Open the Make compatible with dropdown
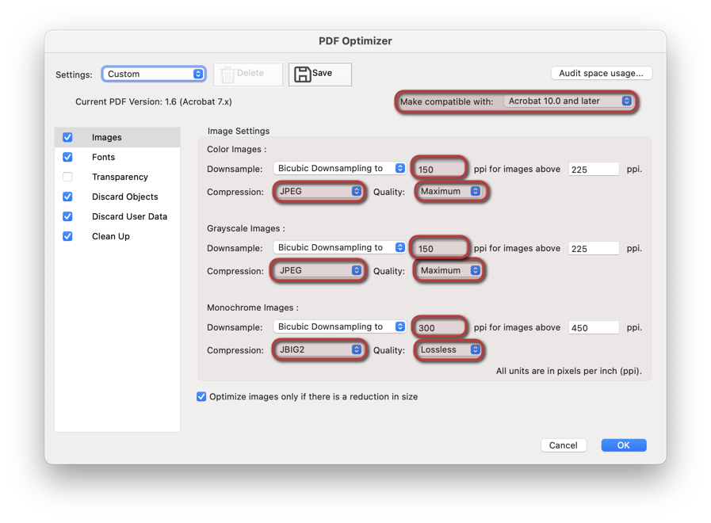 568,101
